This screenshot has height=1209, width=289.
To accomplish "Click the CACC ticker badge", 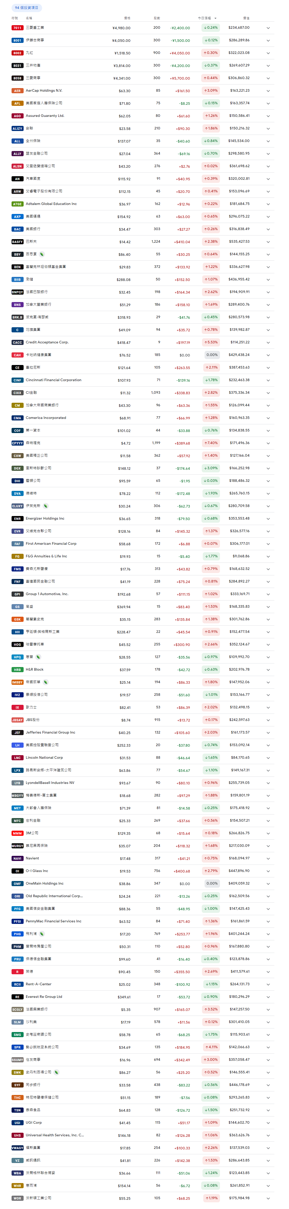I will click(17, 343).
